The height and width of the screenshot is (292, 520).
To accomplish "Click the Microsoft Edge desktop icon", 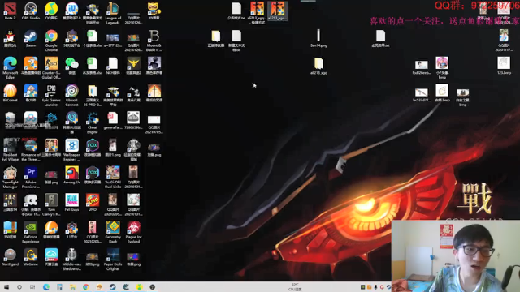I will point(10,68).
